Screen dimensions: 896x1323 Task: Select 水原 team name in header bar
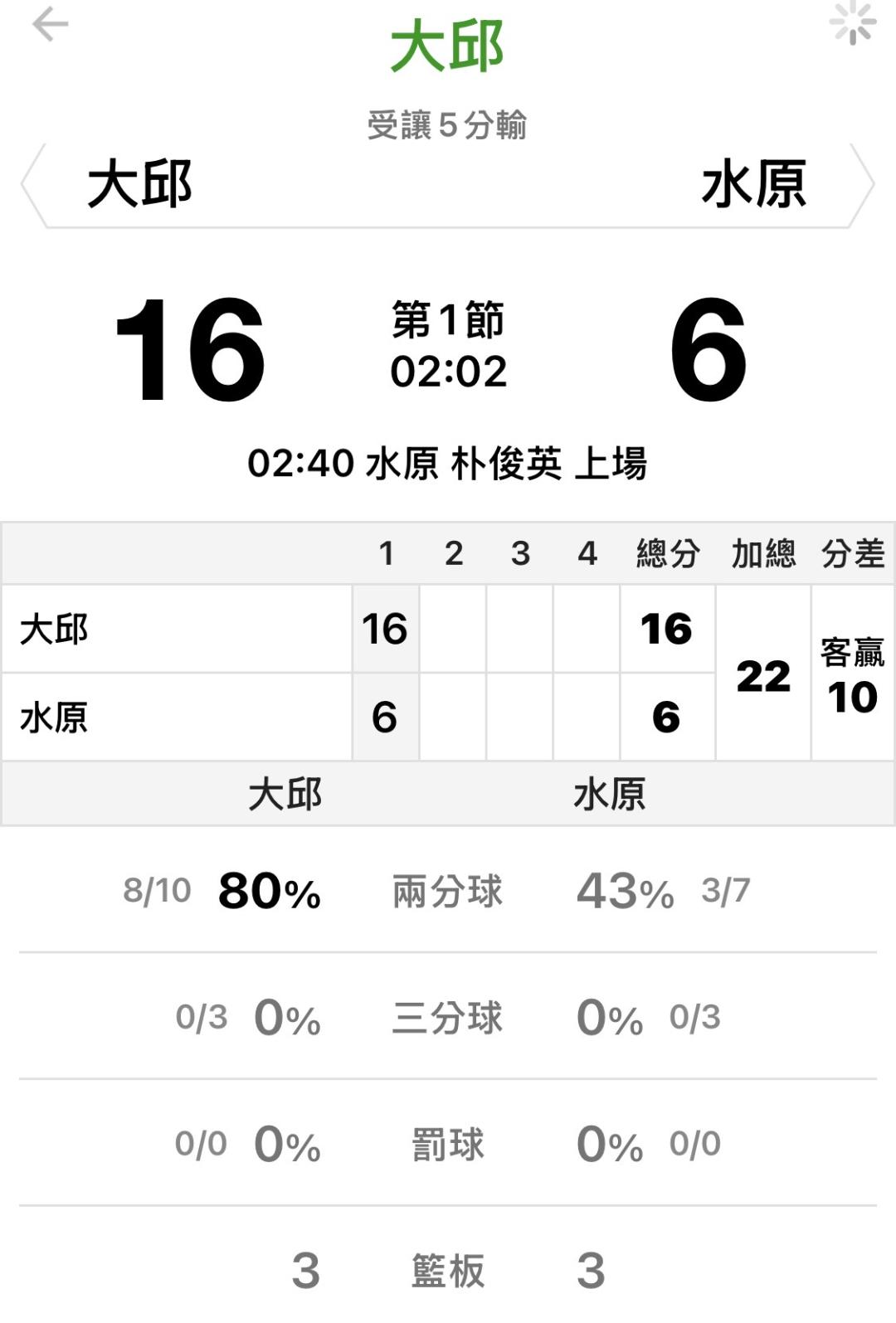pos(753,184)
